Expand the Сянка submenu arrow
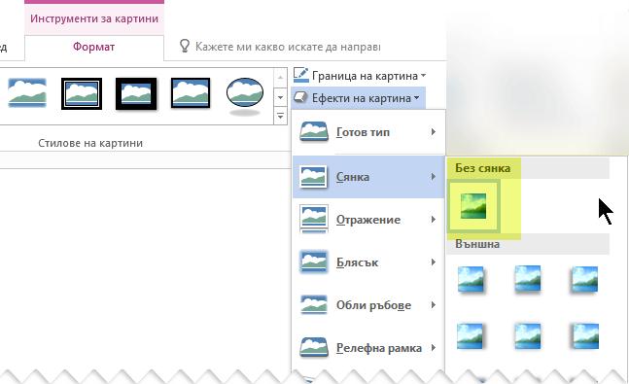 434,177
